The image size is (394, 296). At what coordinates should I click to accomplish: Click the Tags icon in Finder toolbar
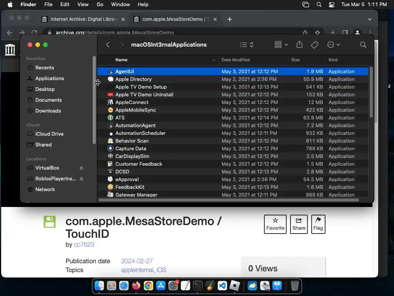click(x=315, y=45)
